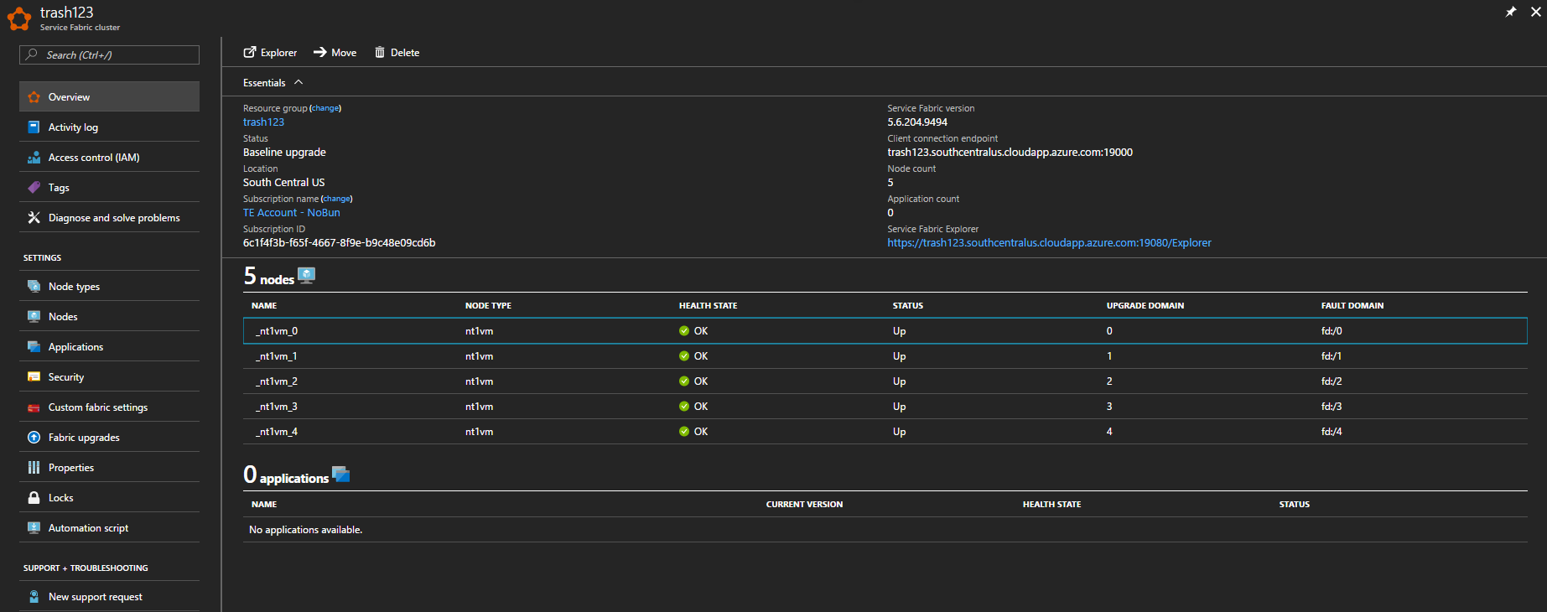
Task: Click the Automation script icon
Action: point(34,527)
